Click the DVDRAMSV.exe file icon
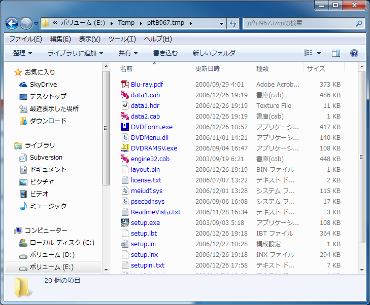The image size is (370, 305). coord(125,148)
